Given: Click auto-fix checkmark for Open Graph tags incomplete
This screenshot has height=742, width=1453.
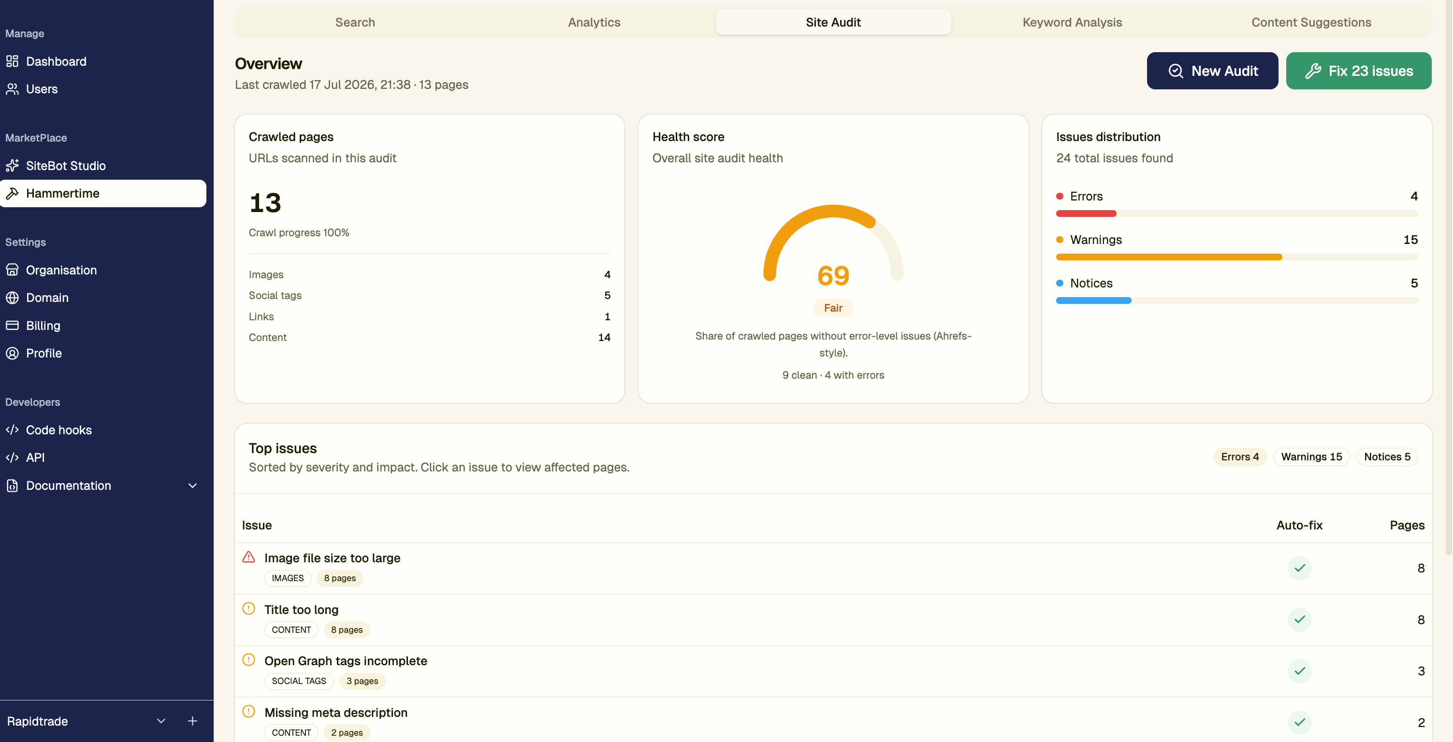Looking at the screenshot, I should (1300, 671).
